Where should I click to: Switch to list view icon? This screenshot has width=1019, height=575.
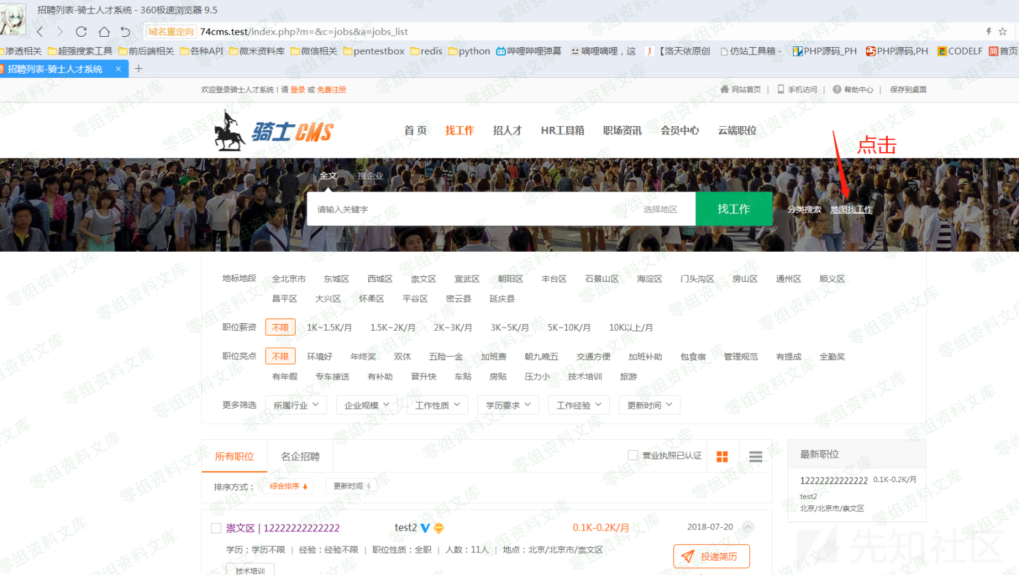755,456
